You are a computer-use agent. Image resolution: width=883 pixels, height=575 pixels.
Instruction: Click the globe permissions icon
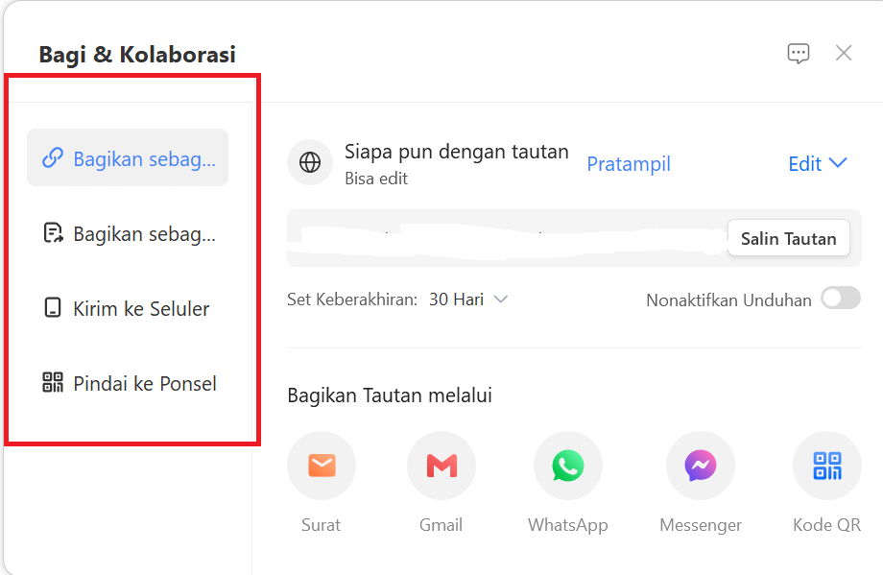coord(309,161)
